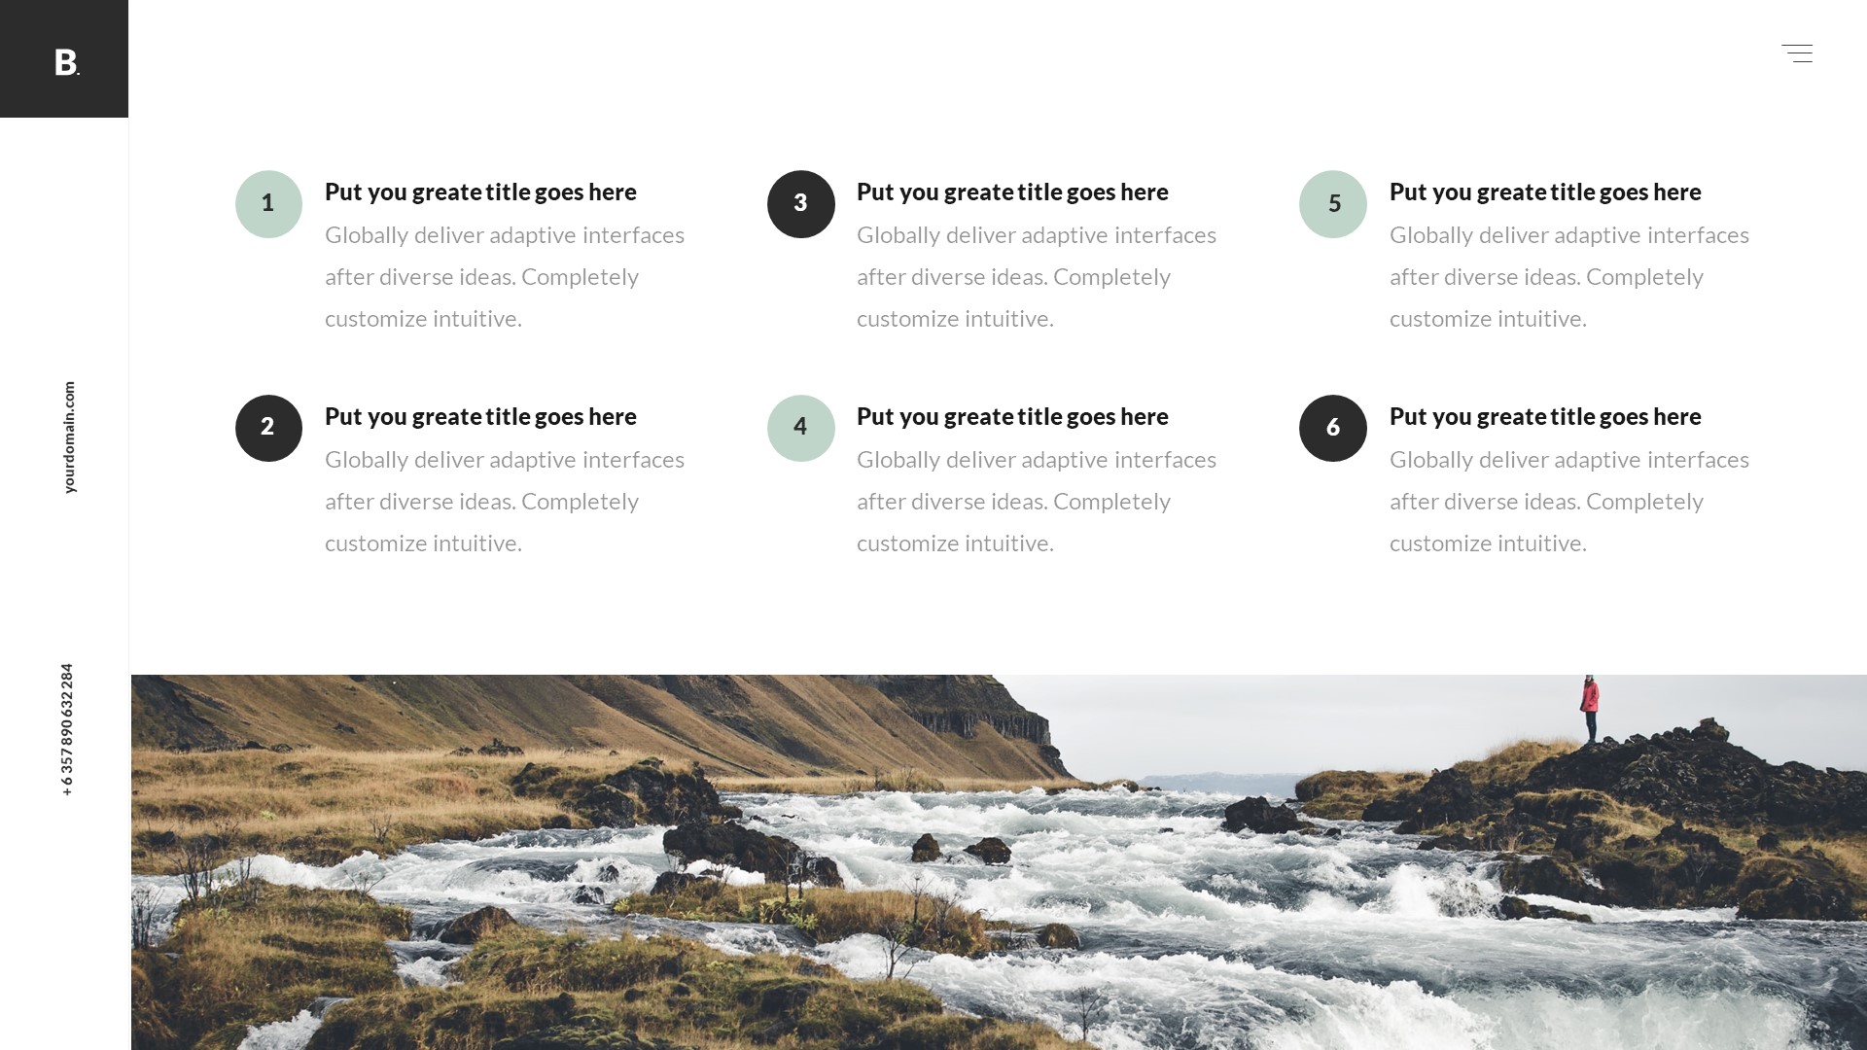Select the light green circle numbered 4
Screen dimensions: 1867x1050
click(x=801, y=428)
